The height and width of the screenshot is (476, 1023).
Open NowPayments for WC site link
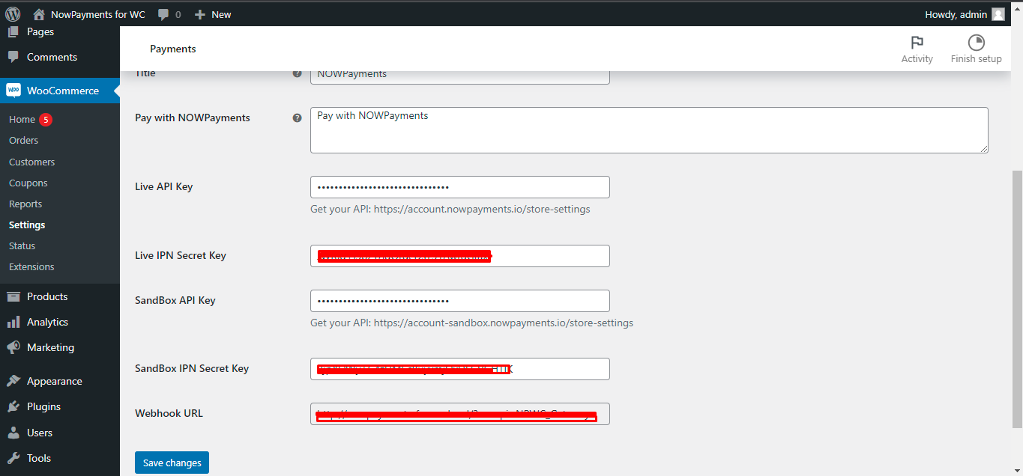[98, 14]
